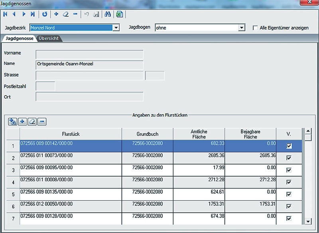Edit the selected Flurstück entry
This screenshot has width=319, height=233.
[x=32, y=122]
